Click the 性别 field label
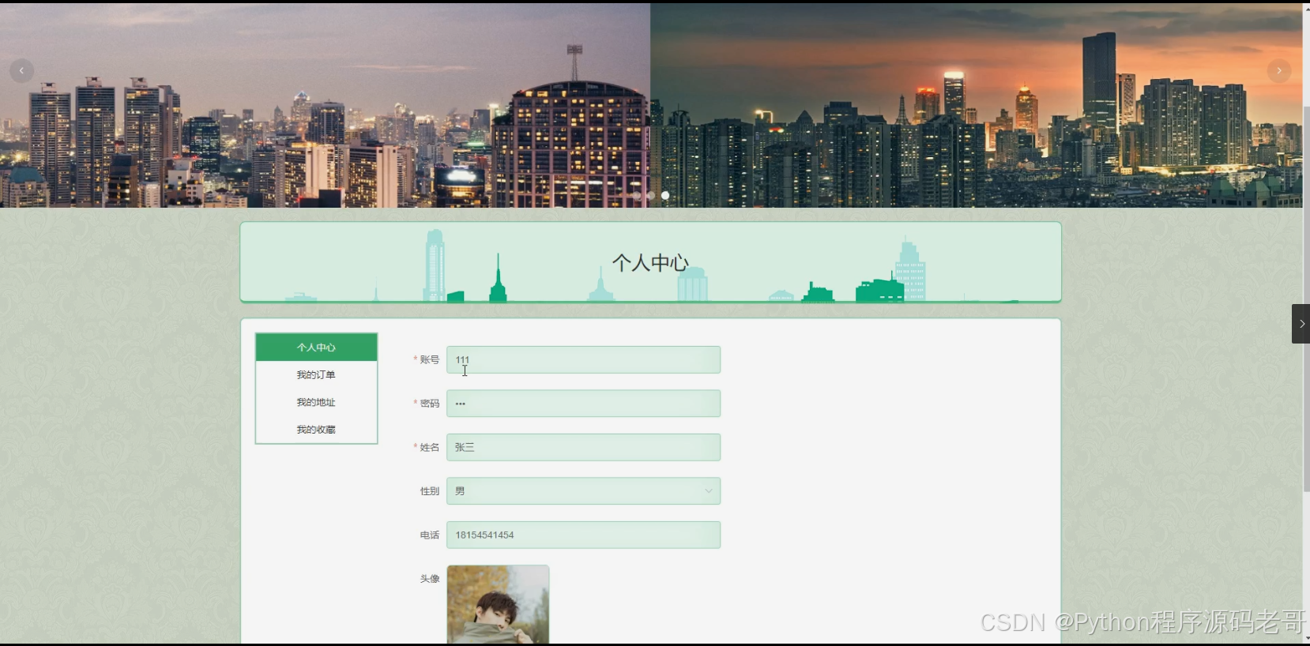Viewport: 1310px width, 646px height. (429, 491)
